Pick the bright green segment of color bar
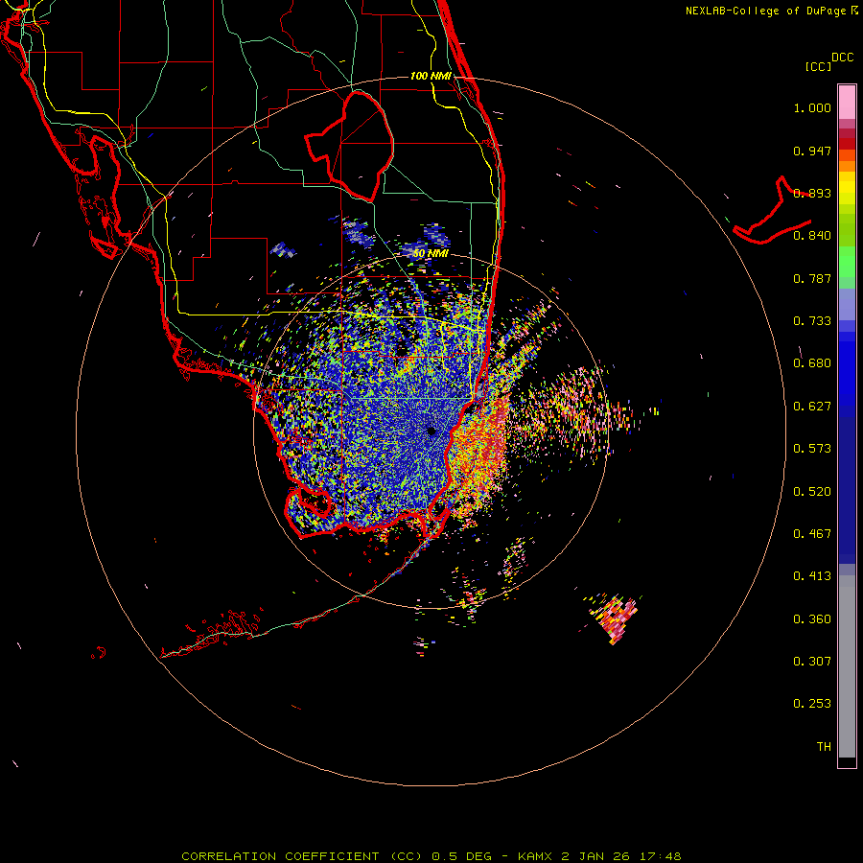 click(x=847, y=262)
